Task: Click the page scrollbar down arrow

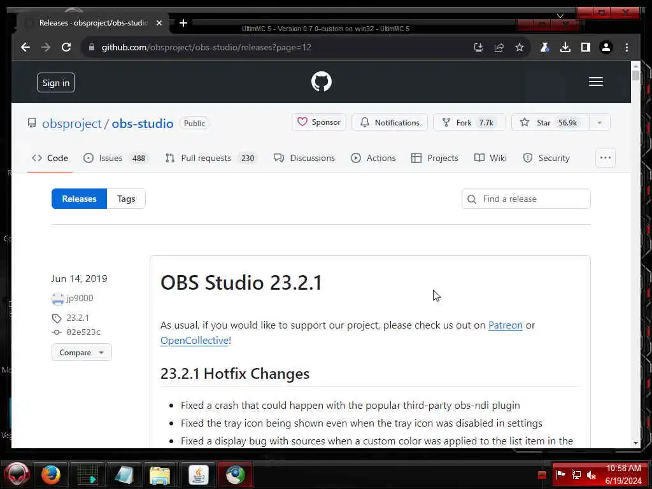Action: point(635,443)
